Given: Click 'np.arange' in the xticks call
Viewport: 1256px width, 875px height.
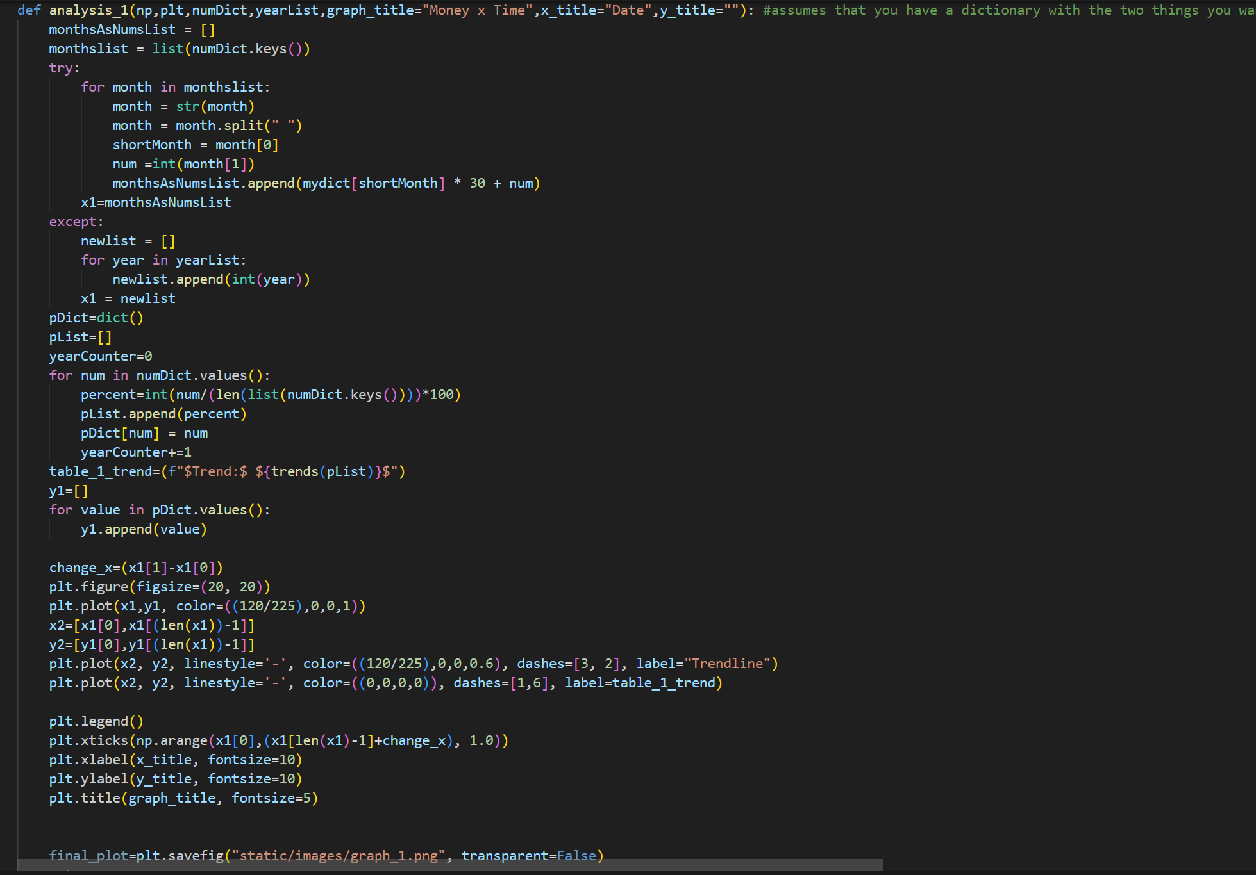Looking at the screenshot, I should click(172, 740).
